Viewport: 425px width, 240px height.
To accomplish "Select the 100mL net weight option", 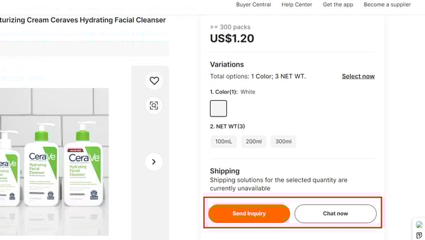I will pyautogui.click(x=224, y=141).
